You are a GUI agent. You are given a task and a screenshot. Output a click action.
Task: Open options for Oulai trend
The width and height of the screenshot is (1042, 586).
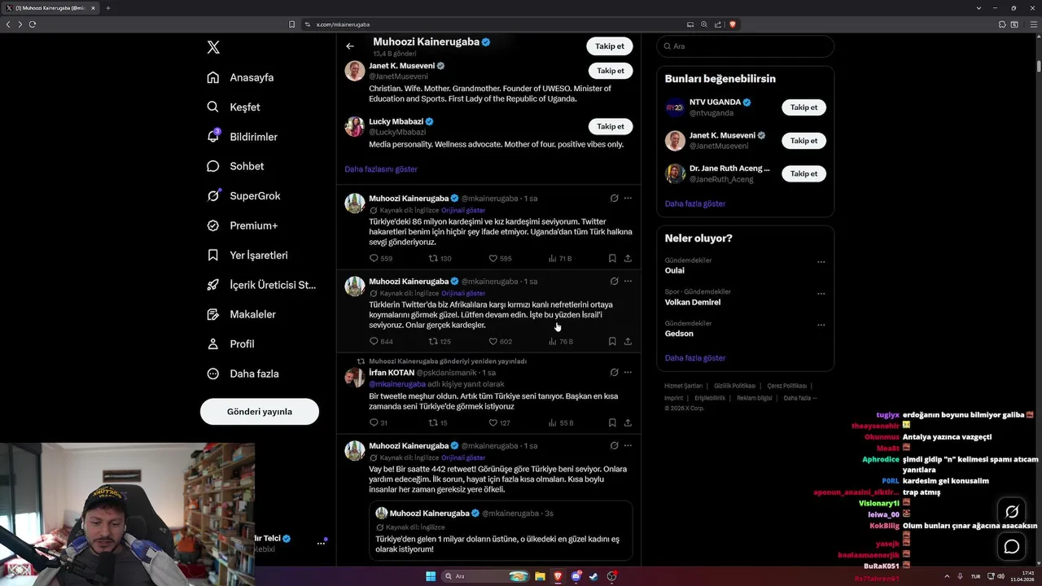tap(821, 262)
